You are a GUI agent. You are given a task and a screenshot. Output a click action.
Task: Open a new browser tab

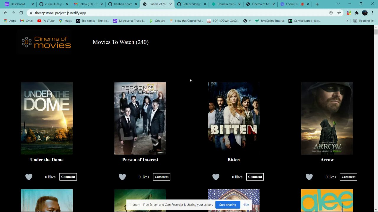click(317, 4)
